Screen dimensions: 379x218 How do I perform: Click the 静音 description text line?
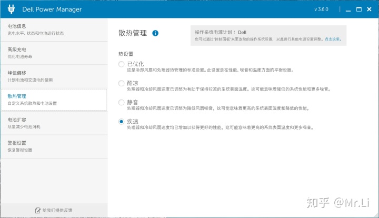point(218,108)
